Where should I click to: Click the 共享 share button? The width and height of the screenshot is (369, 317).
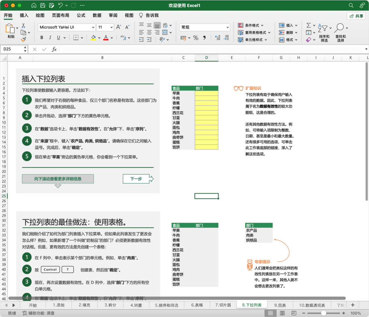pos(356,16)
